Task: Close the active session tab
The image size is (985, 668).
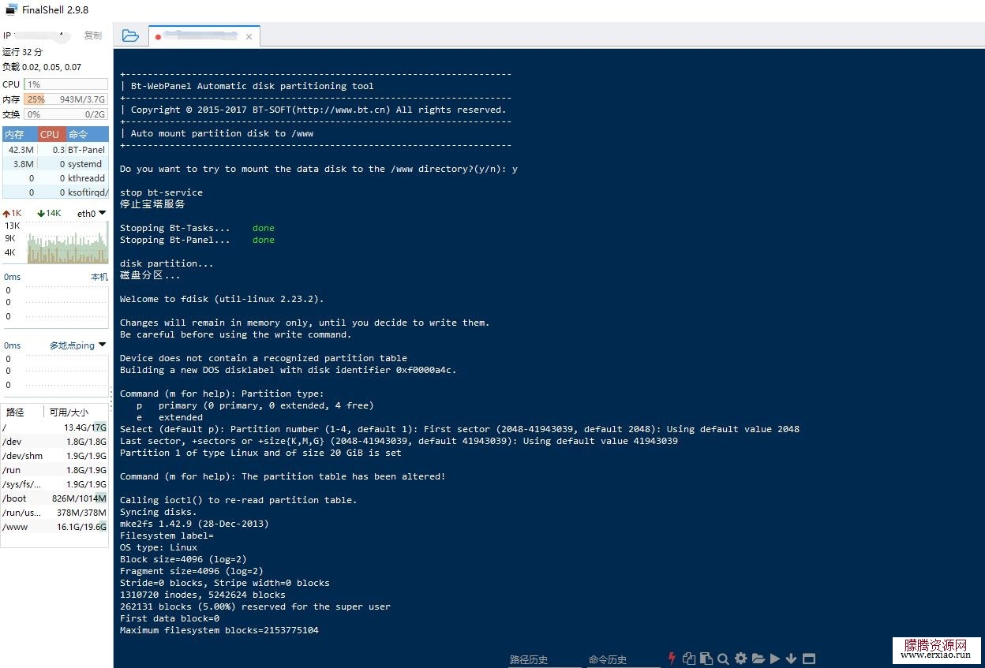Action: [x=249, y=36]
